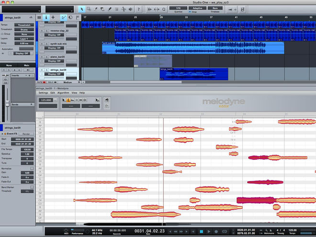
Task: Expand the Event FX section
Action: (x=2, y=134)
